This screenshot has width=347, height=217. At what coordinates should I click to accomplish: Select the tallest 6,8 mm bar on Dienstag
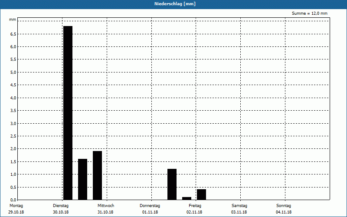click(68, 113)
